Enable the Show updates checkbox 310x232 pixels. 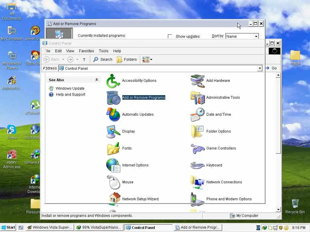(x=170, y=36)
